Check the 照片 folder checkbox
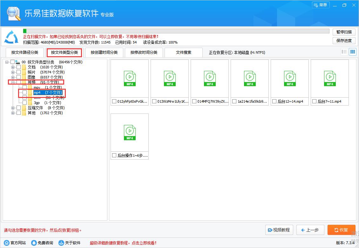 coord(18,72)
